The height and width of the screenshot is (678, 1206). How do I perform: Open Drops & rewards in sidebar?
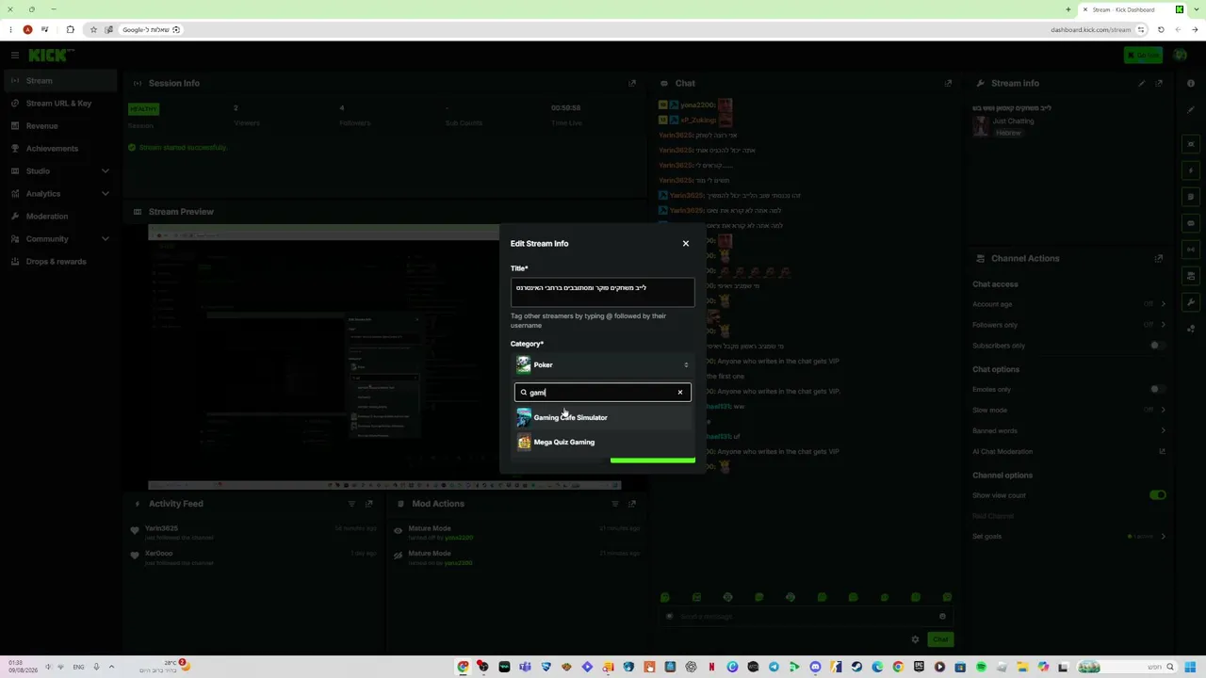pos(60,262)
